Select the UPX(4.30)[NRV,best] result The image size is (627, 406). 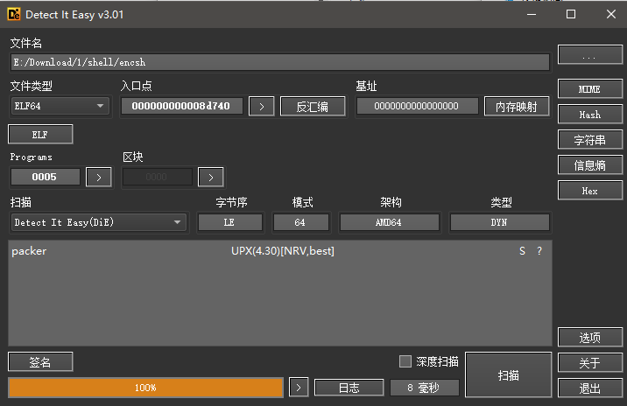coord(283,251)
